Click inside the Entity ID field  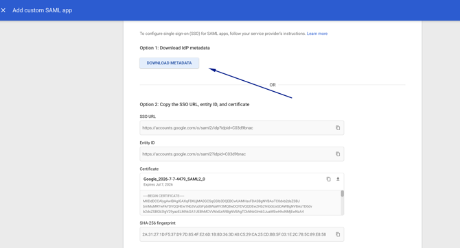[242, 154]
